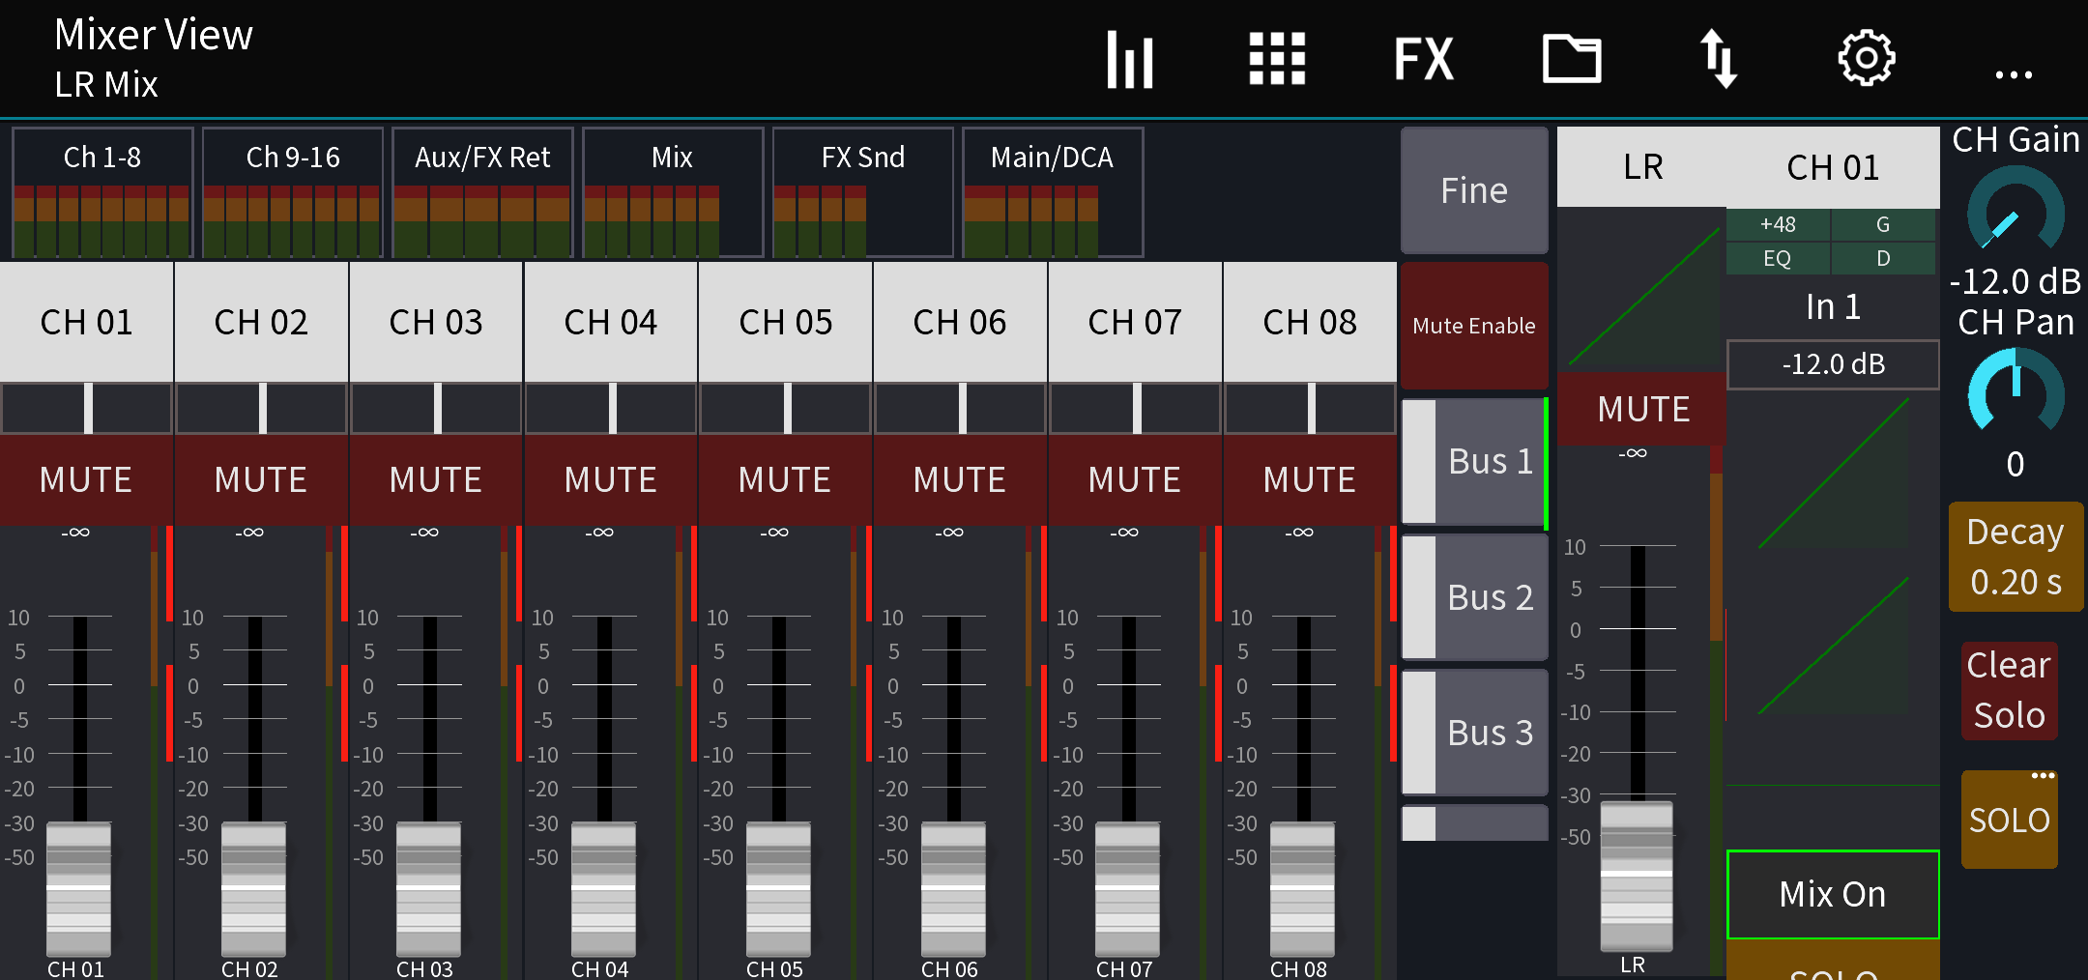
Task: Open the grid view icon
Action: (x=1277, y=60)
